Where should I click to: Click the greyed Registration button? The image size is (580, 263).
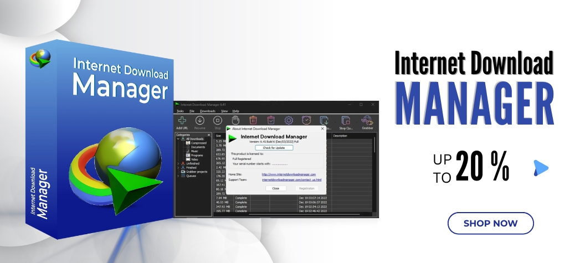point(307,188)
